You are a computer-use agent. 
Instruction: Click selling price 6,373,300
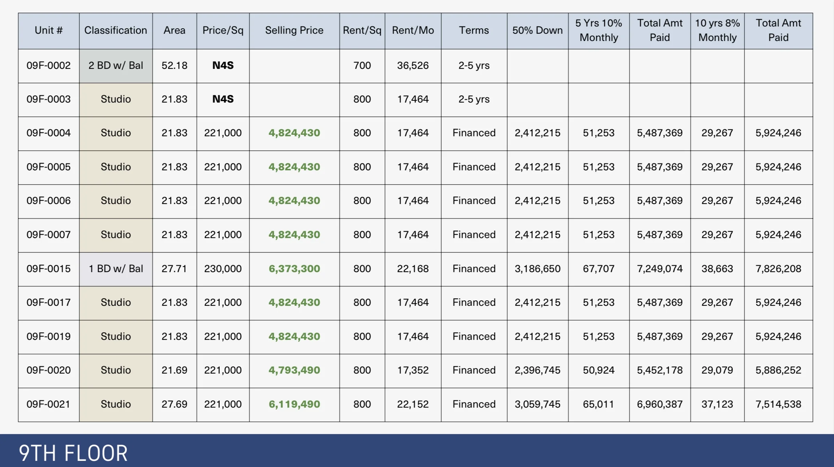coord(294,269)
